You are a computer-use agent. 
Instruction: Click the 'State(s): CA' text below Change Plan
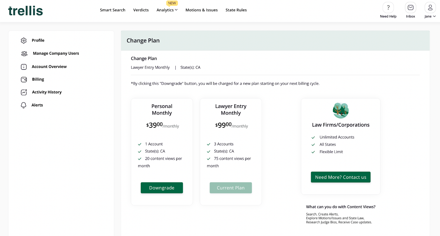pos(190,67)
